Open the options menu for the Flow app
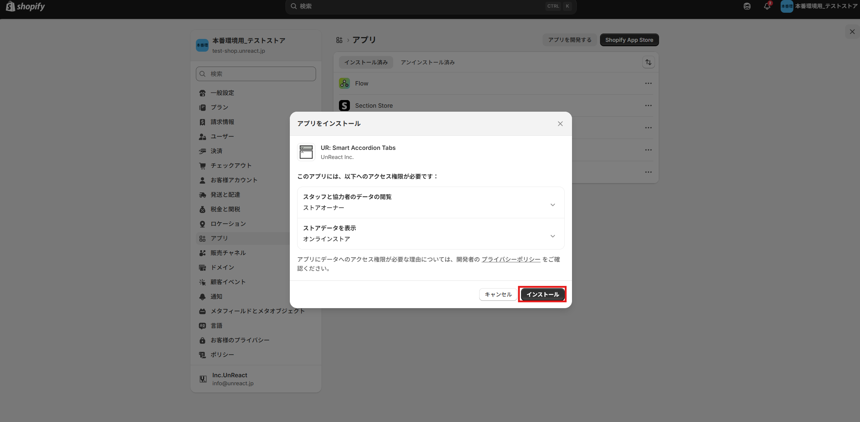Screen dimensions: 860x422 648,83
